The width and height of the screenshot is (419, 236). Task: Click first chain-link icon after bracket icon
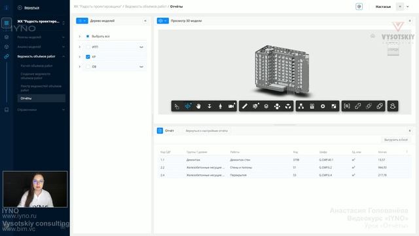(358, 106)
